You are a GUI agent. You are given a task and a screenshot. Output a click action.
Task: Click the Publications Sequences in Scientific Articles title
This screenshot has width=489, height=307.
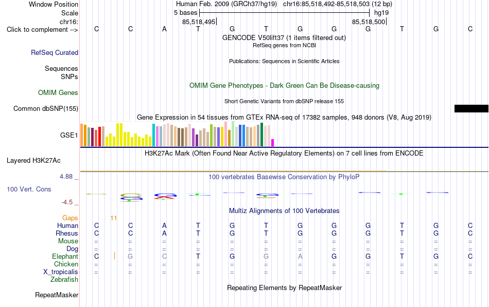284,61
